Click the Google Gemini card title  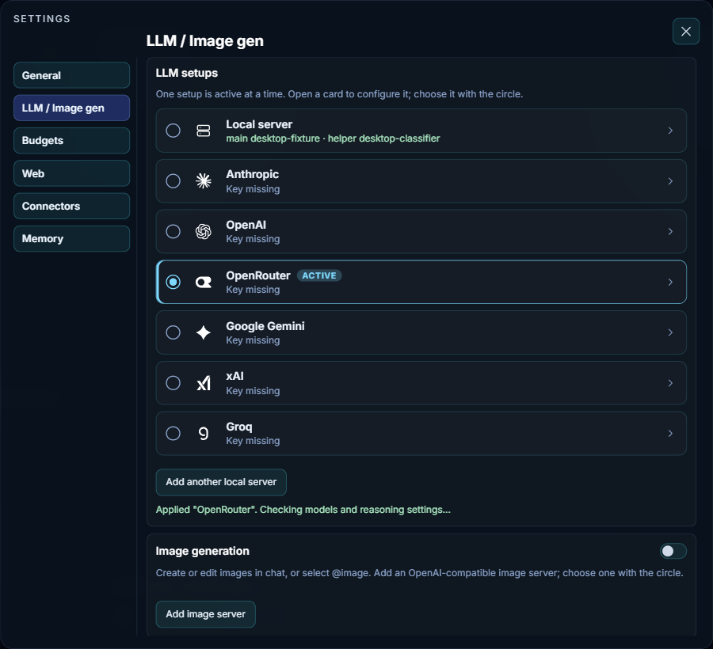click(x=265, y=326)
